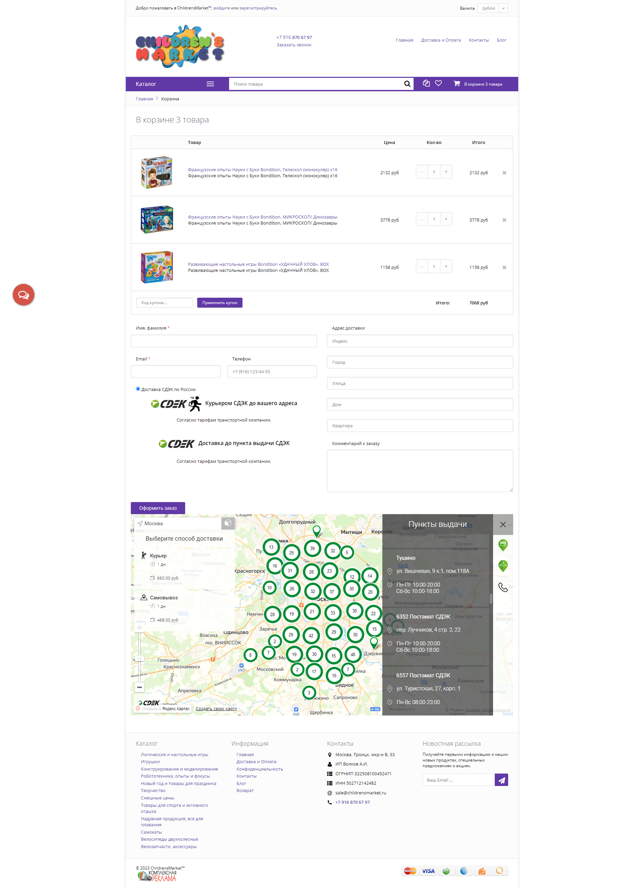Image resolution: width=644 pixels, height=888 pixels.
Task: Choose the Самовывоз pickup option on map
Action: click(x=163, y=597)
